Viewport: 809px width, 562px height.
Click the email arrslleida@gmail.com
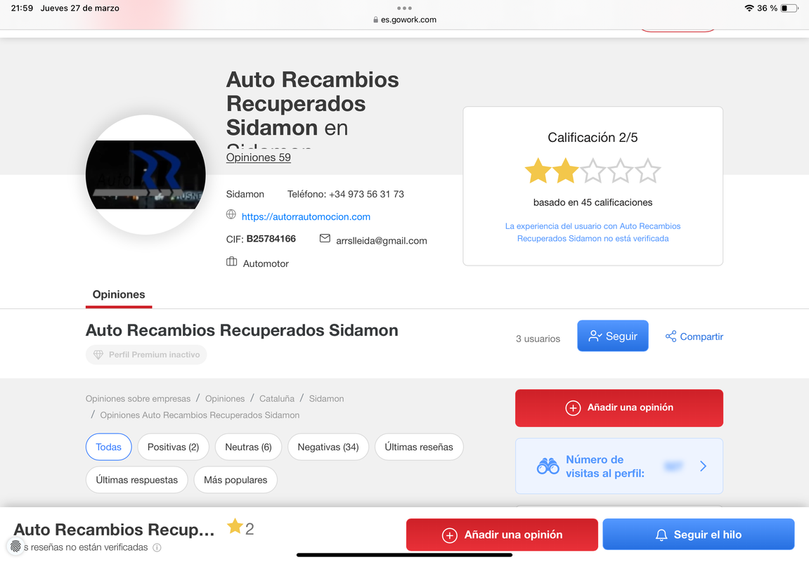point(381,241)
